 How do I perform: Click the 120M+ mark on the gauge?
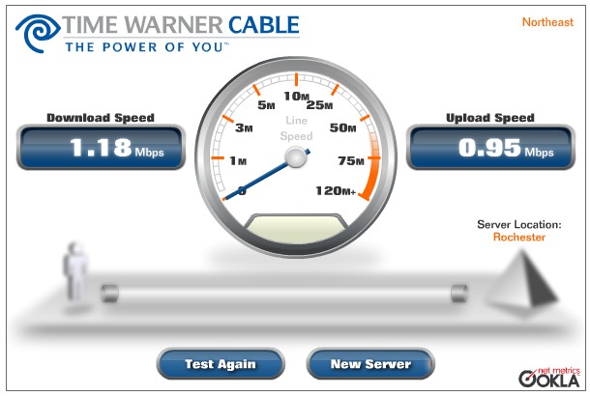pyautogui.click(x=336, y=191)
